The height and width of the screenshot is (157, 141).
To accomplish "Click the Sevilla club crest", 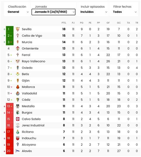I will pyautogui.click(x=18, y=29).
